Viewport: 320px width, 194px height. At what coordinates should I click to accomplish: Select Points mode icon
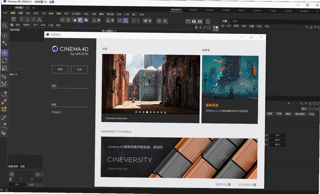coord(62,20)
